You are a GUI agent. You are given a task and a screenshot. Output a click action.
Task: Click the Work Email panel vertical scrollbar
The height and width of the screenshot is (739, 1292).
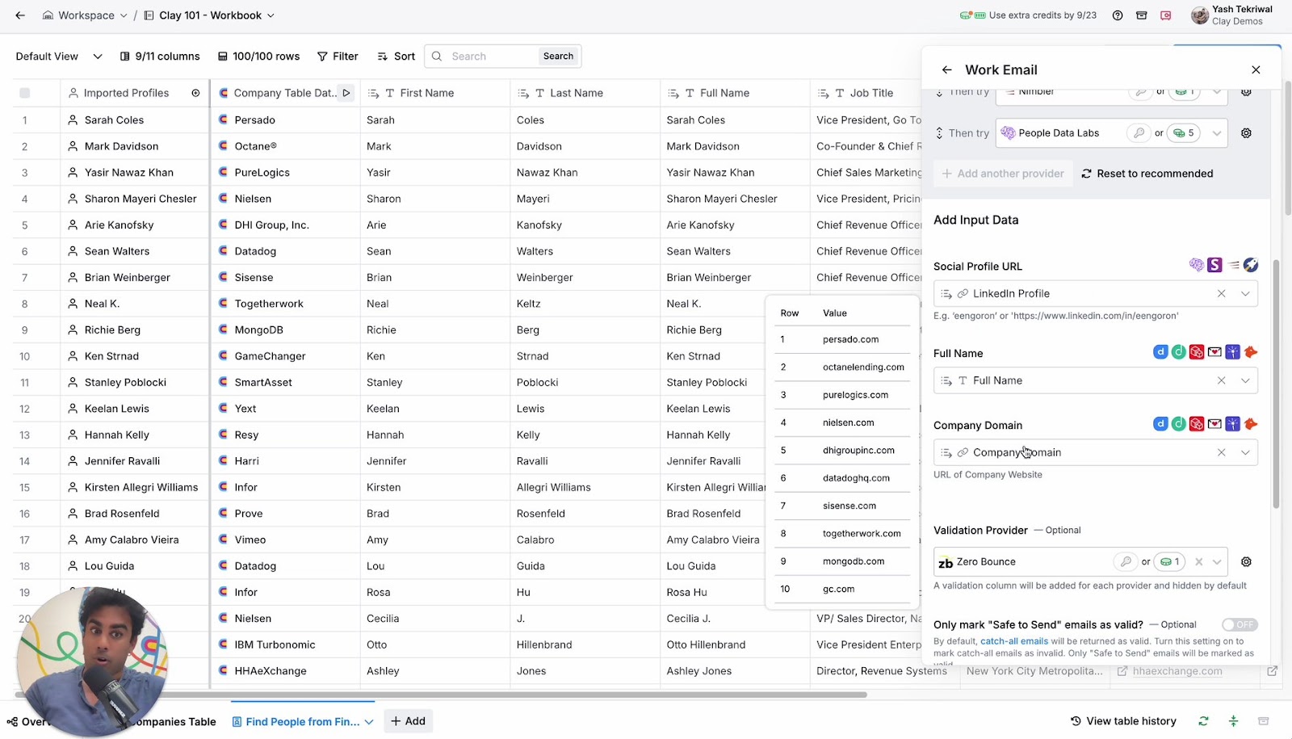click(1277, 384)
